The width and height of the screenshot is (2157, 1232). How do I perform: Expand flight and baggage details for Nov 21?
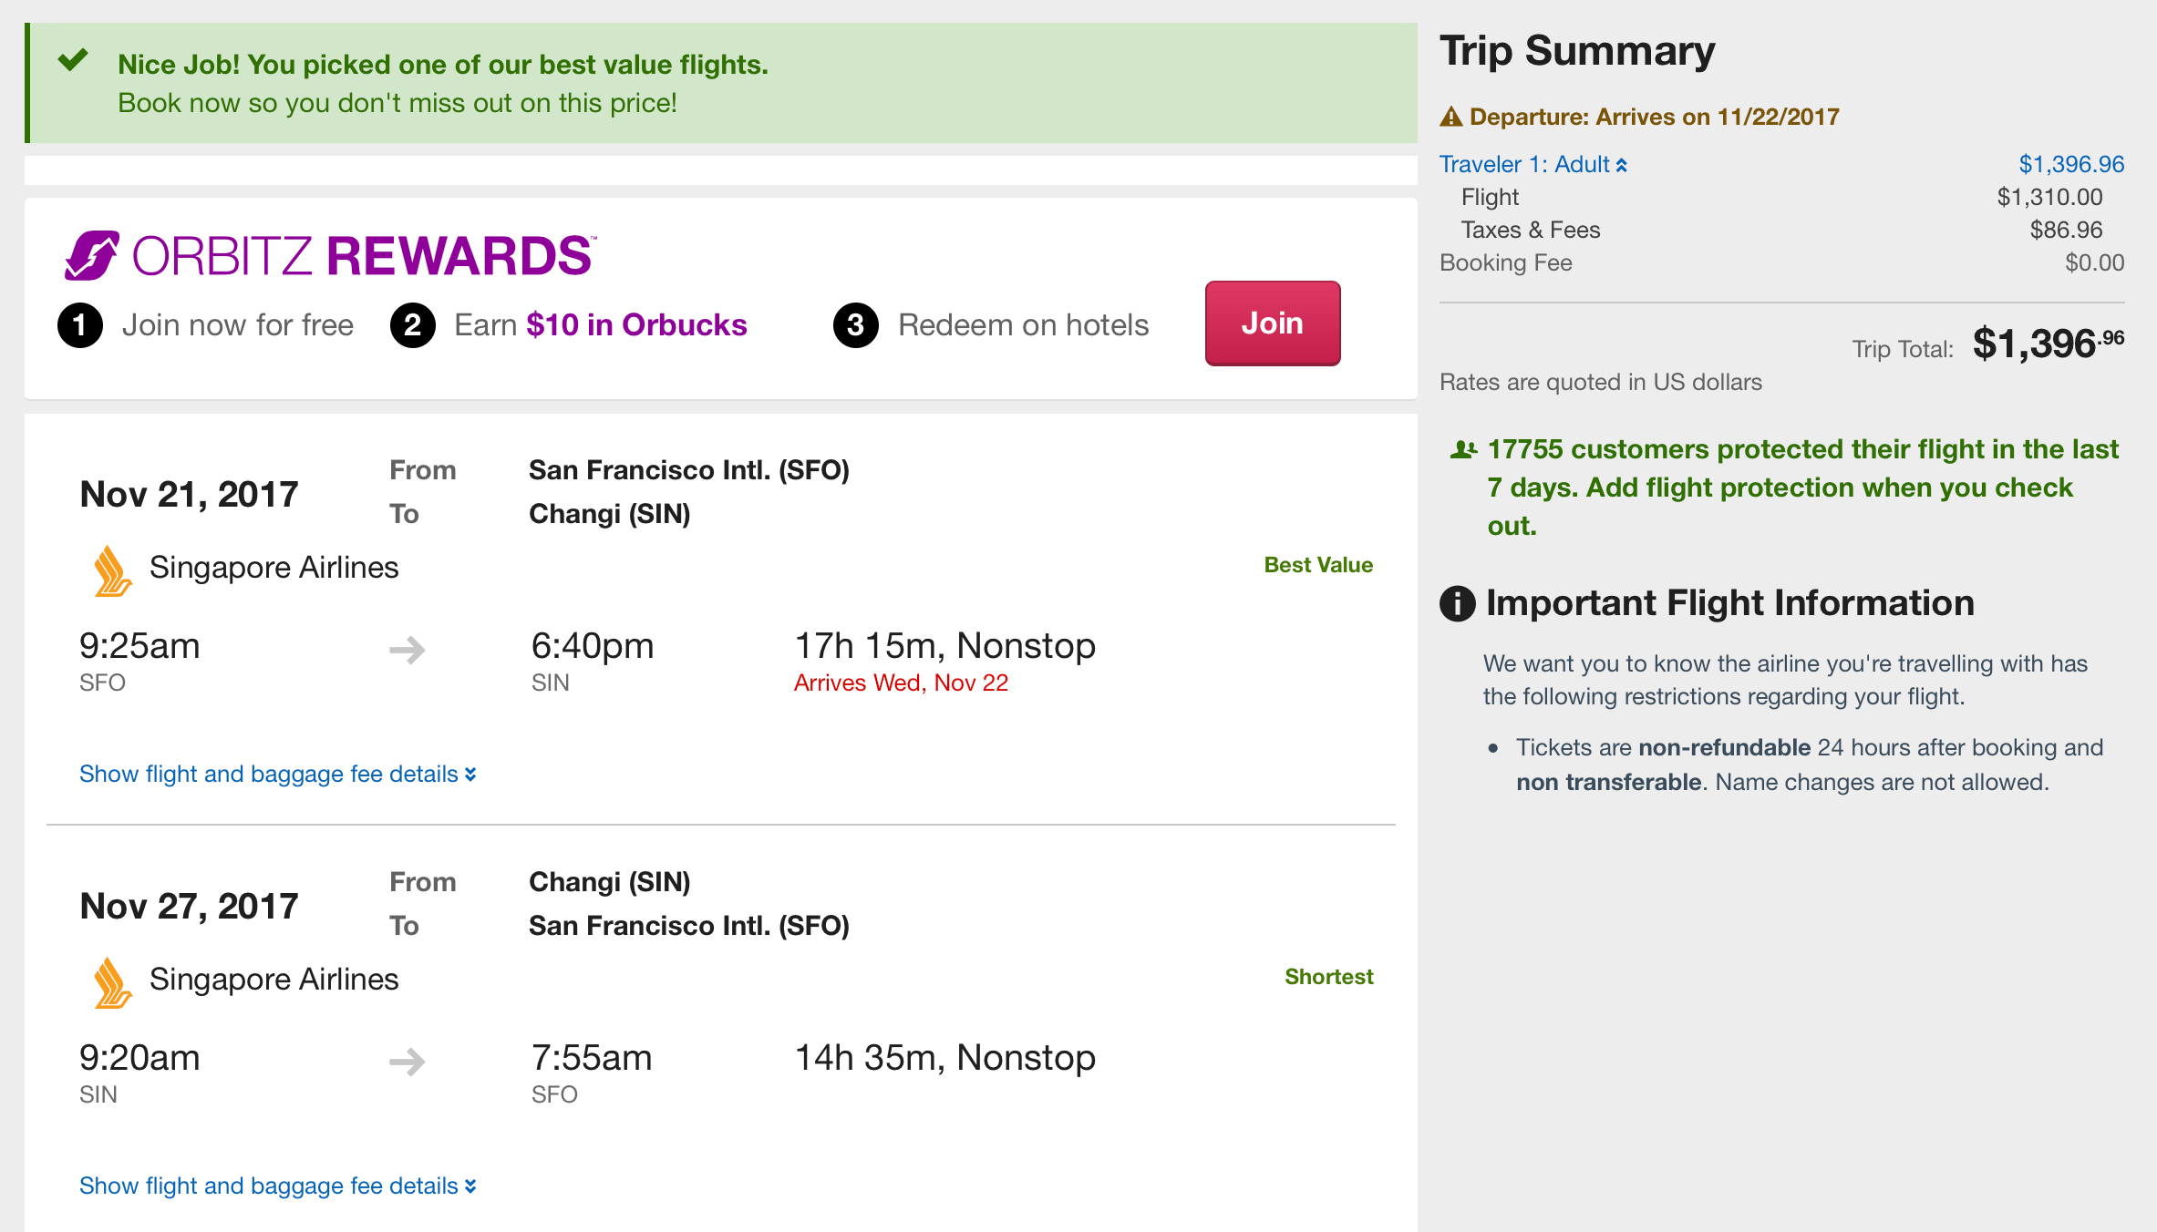(277, 774)
